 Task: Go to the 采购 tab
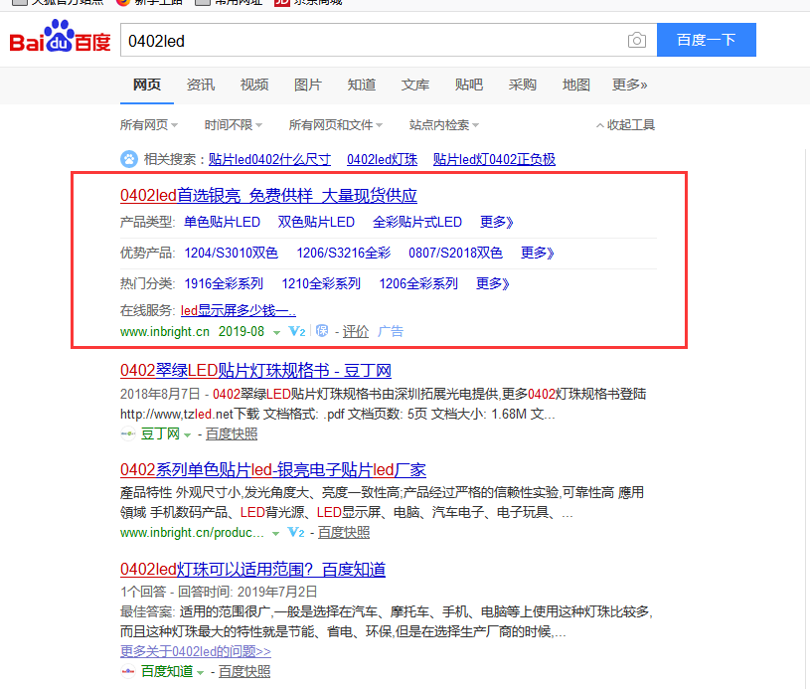(522, 85)
